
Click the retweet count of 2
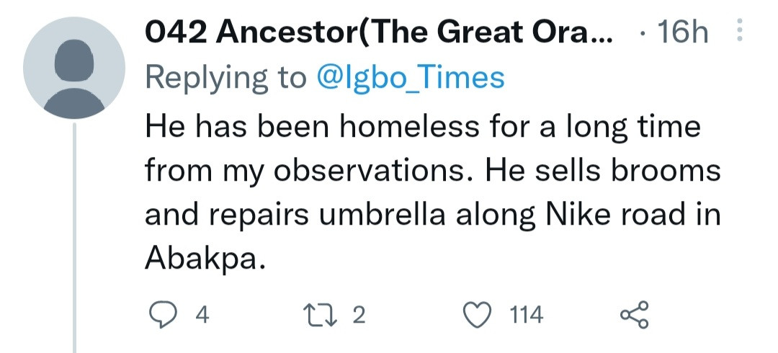coord(359,315)
